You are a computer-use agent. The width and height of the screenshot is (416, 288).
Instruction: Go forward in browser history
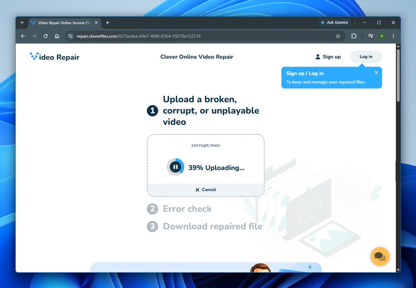(34, 36)
